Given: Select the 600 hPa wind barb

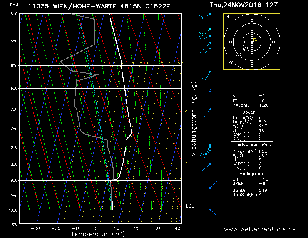Looking at the screenshot, I should tap(207, 75).
